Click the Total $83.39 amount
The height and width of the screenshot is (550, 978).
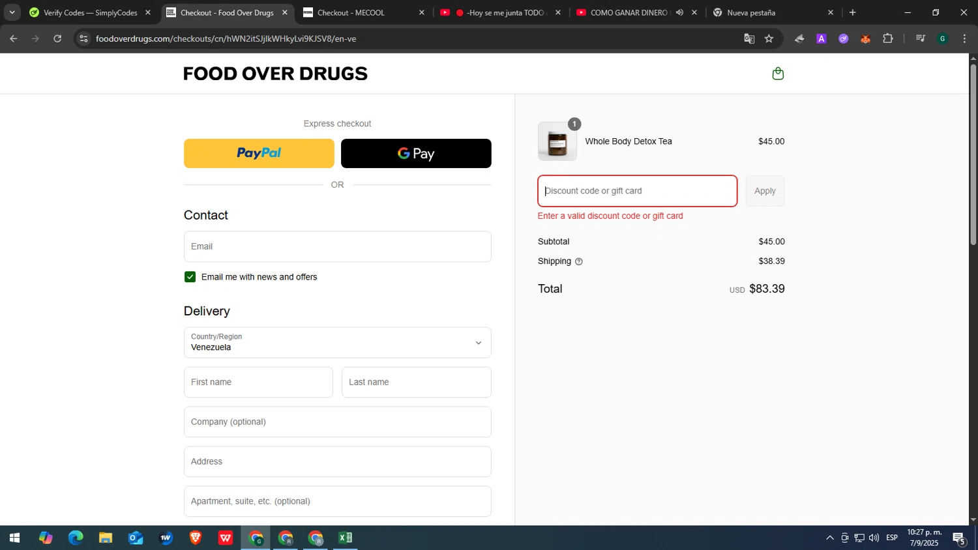[x=767, y=289]
